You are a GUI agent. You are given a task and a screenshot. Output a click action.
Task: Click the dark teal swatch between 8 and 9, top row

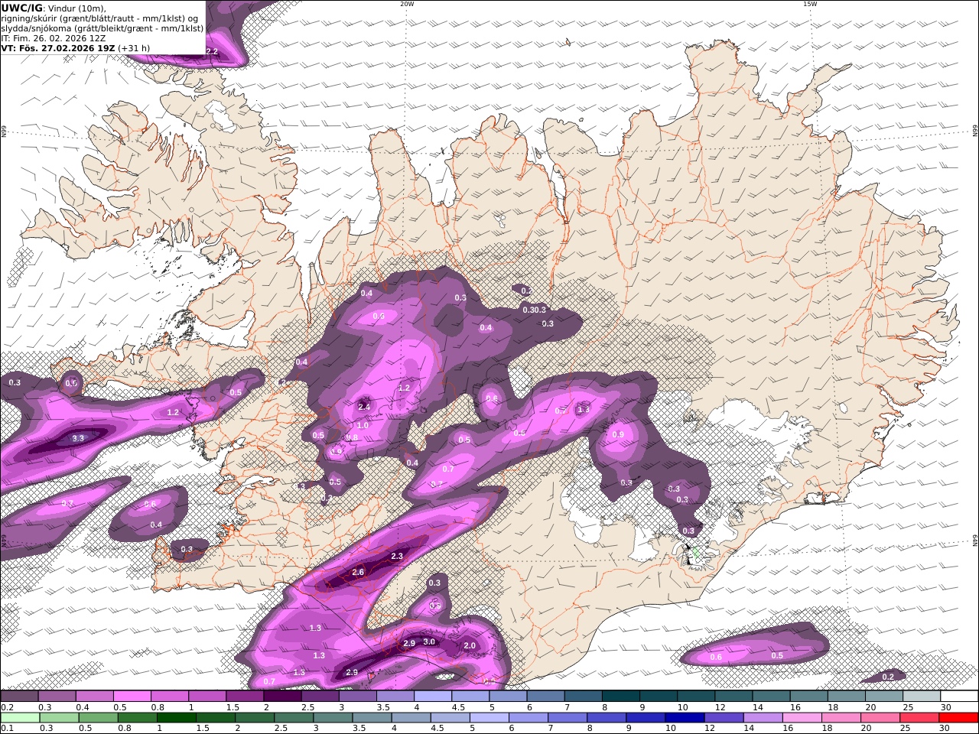click(621, 697)
